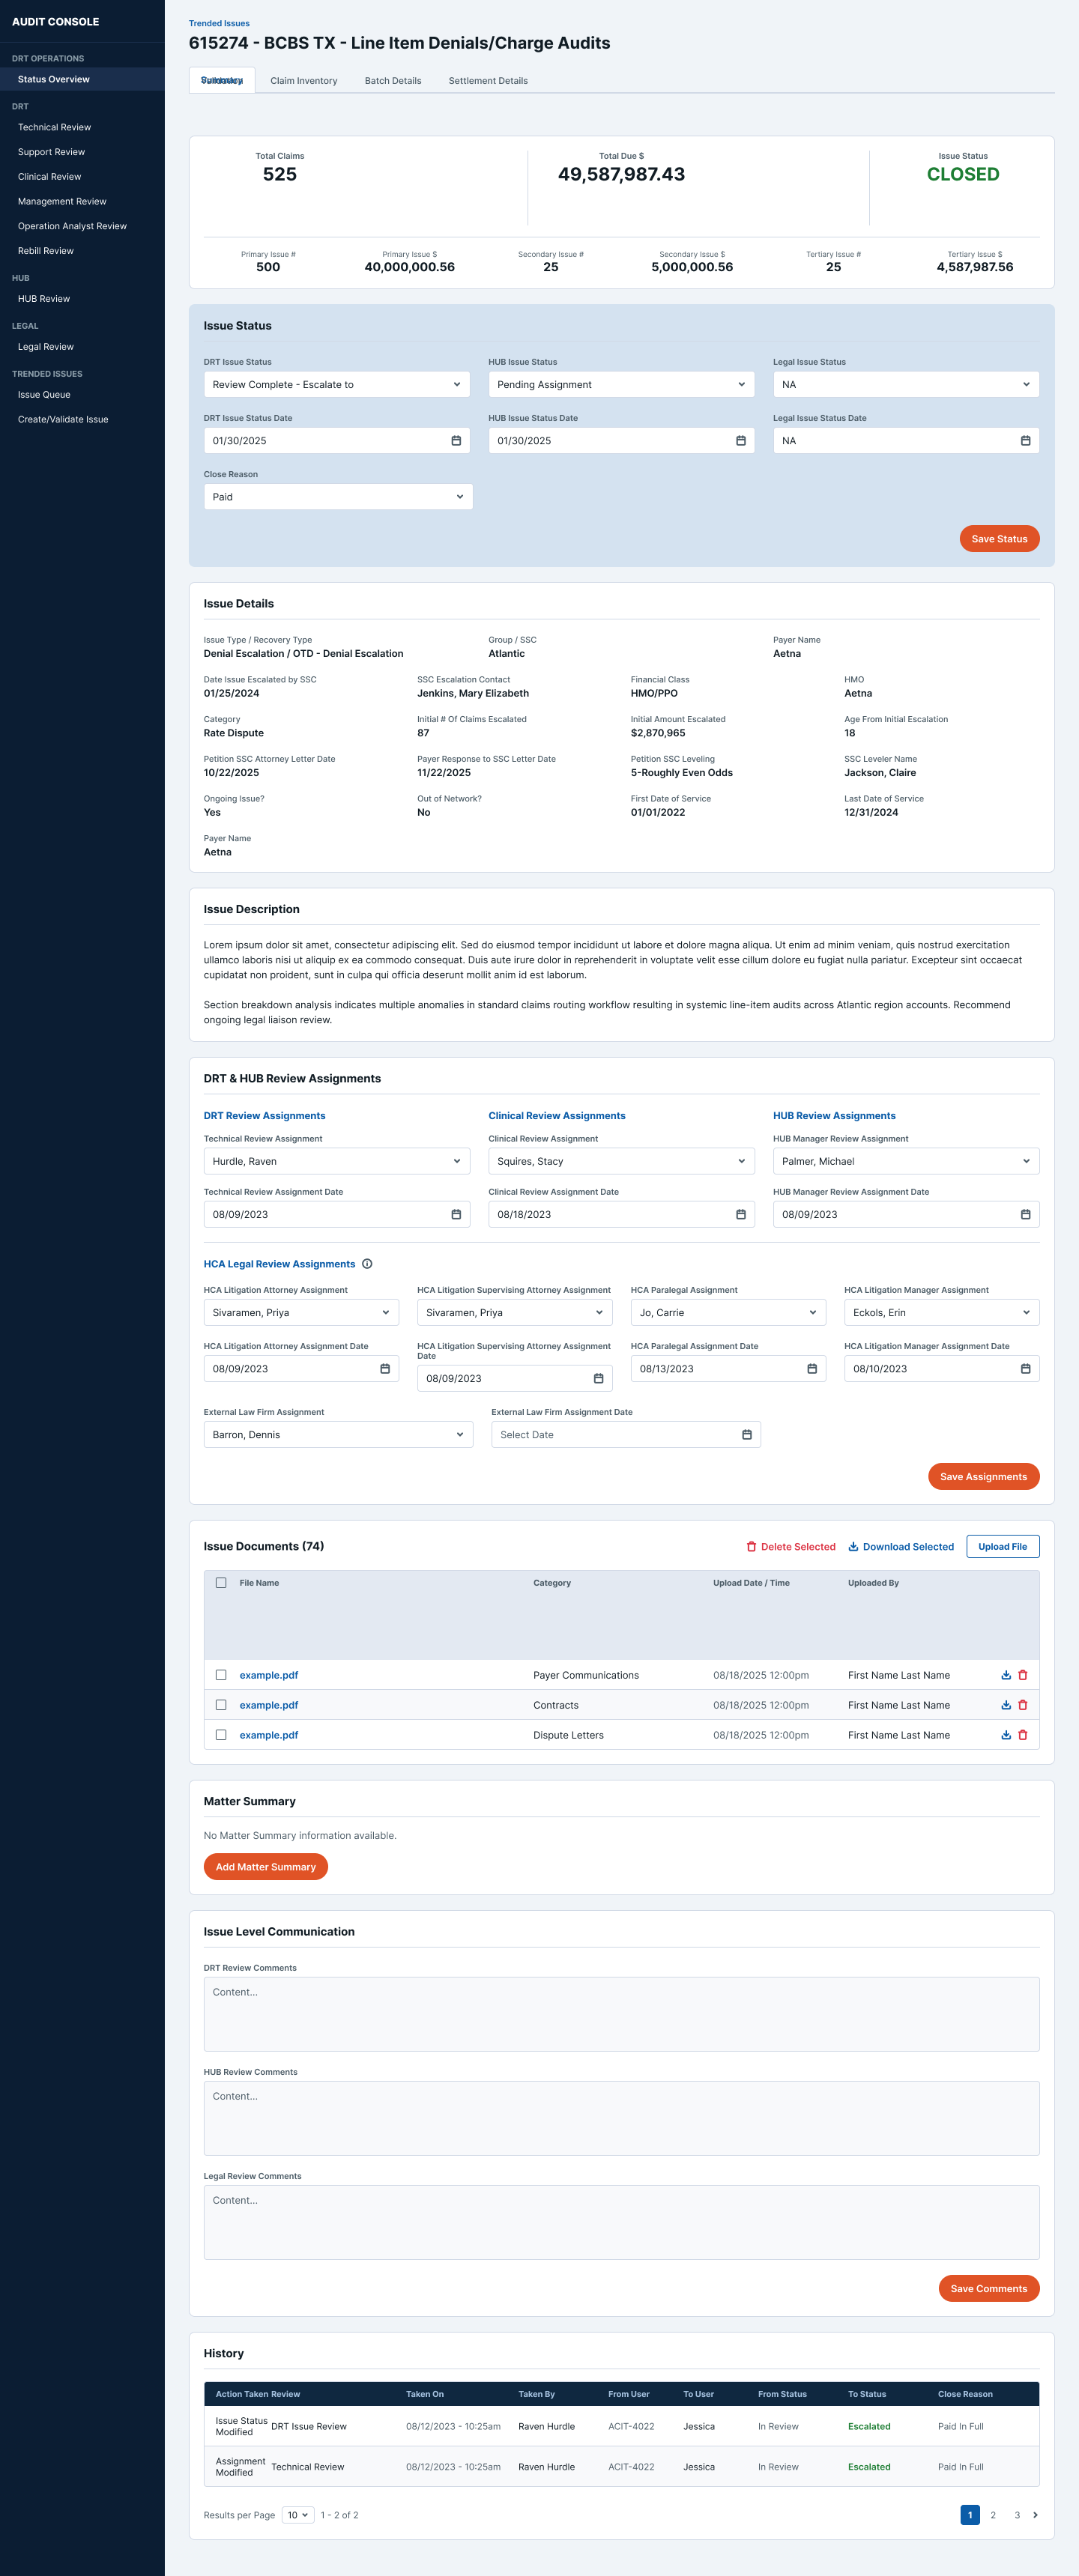Open calendar for DRT Issue Status Date
The width and height of the screenshot is (1079, 2576).
[456, 441]
